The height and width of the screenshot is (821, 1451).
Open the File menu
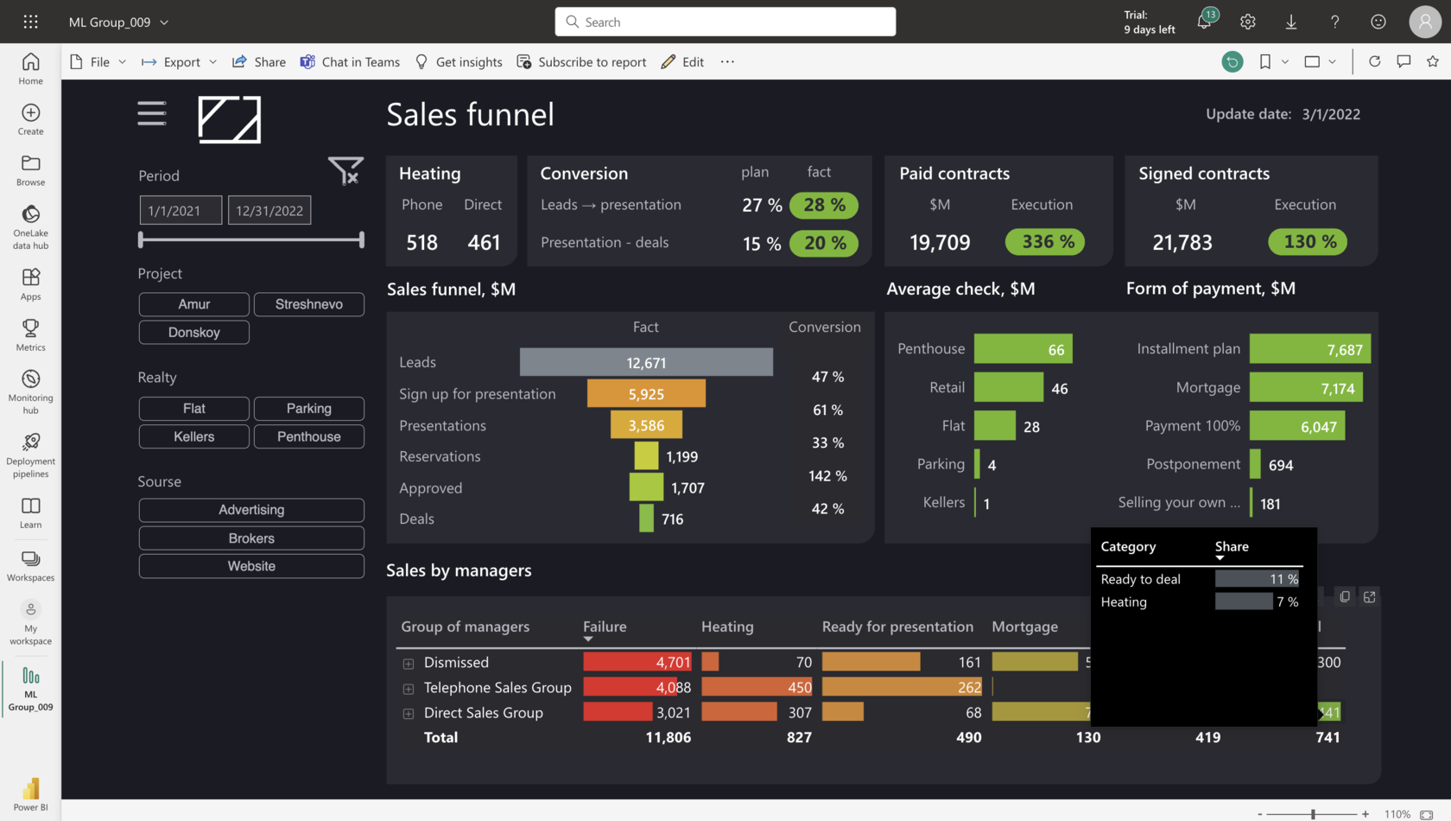98,61
